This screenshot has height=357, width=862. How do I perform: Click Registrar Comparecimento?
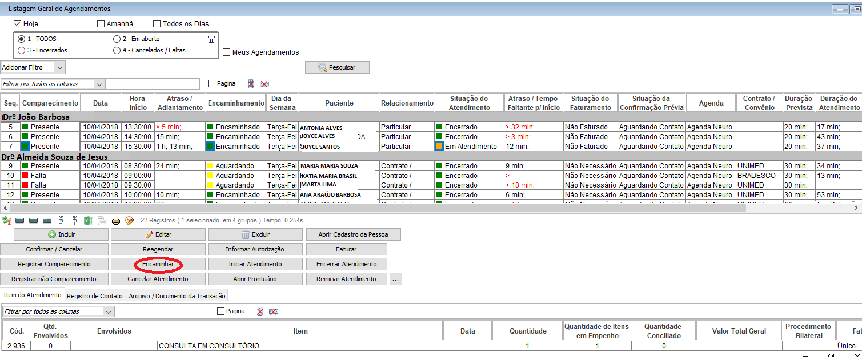[x=54, y=264]
